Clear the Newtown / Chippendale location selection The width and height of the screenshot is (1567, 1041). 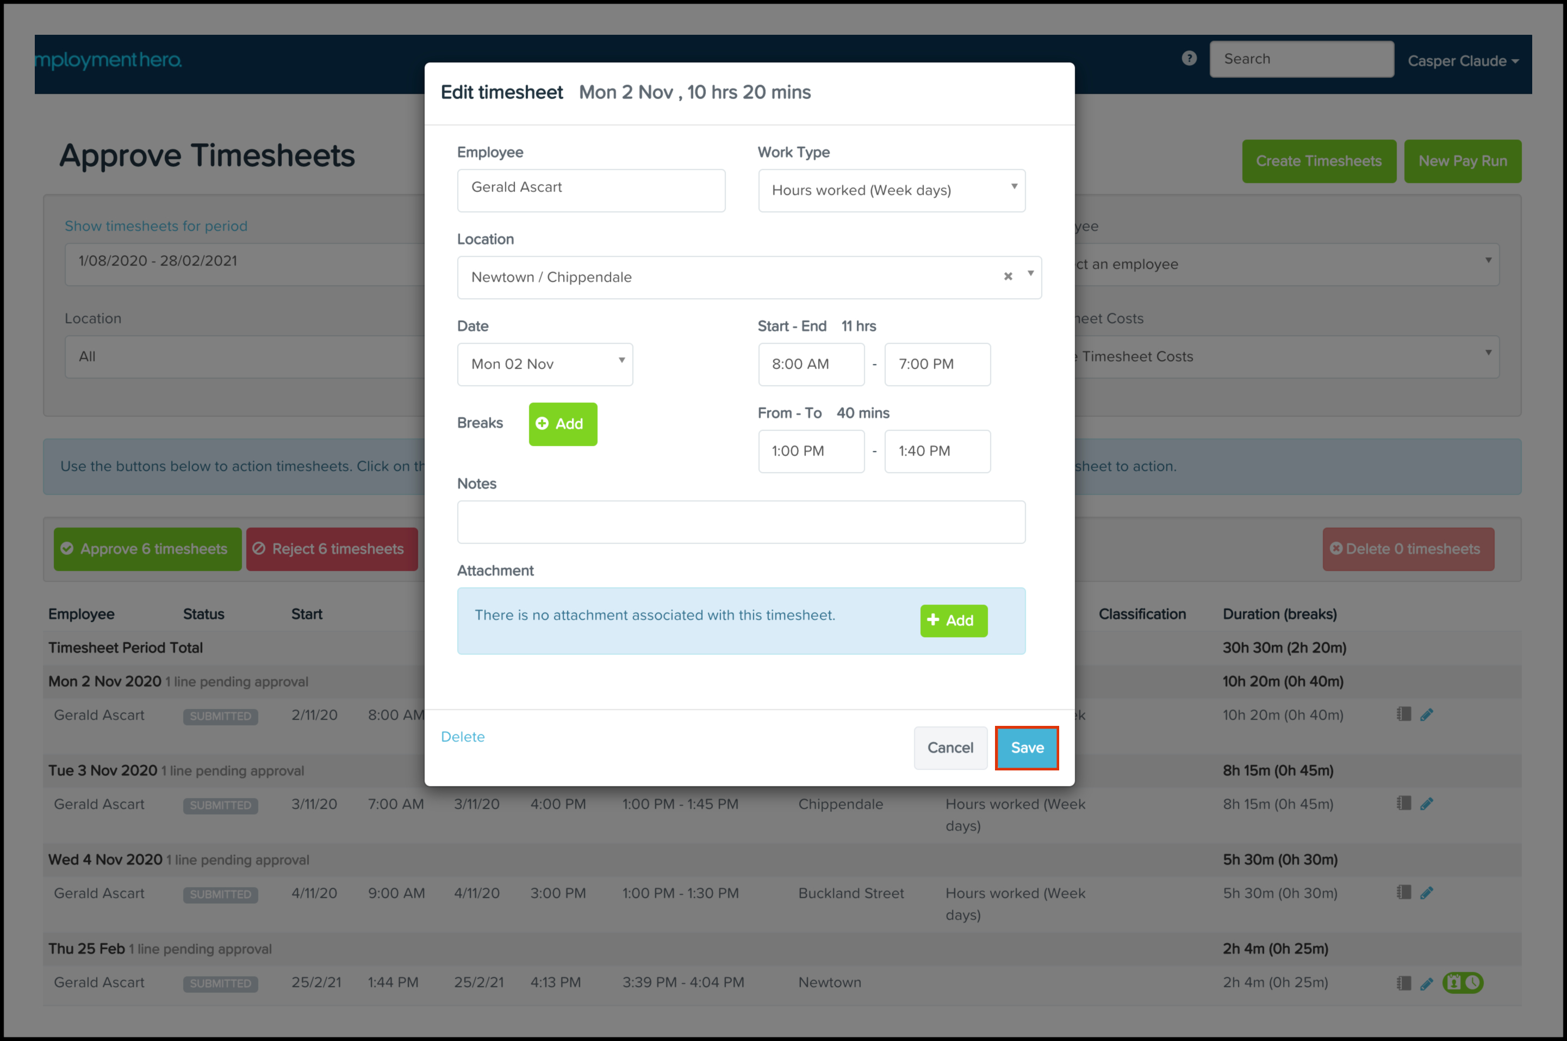1008,276
